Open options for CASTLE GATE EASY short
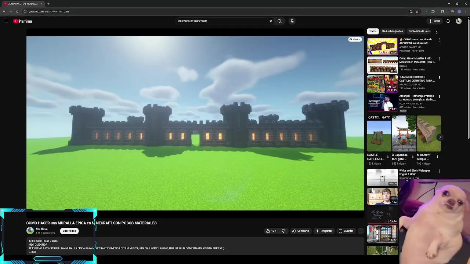The height and width of the screenshot is (264, 470). (x=388, y=157)
